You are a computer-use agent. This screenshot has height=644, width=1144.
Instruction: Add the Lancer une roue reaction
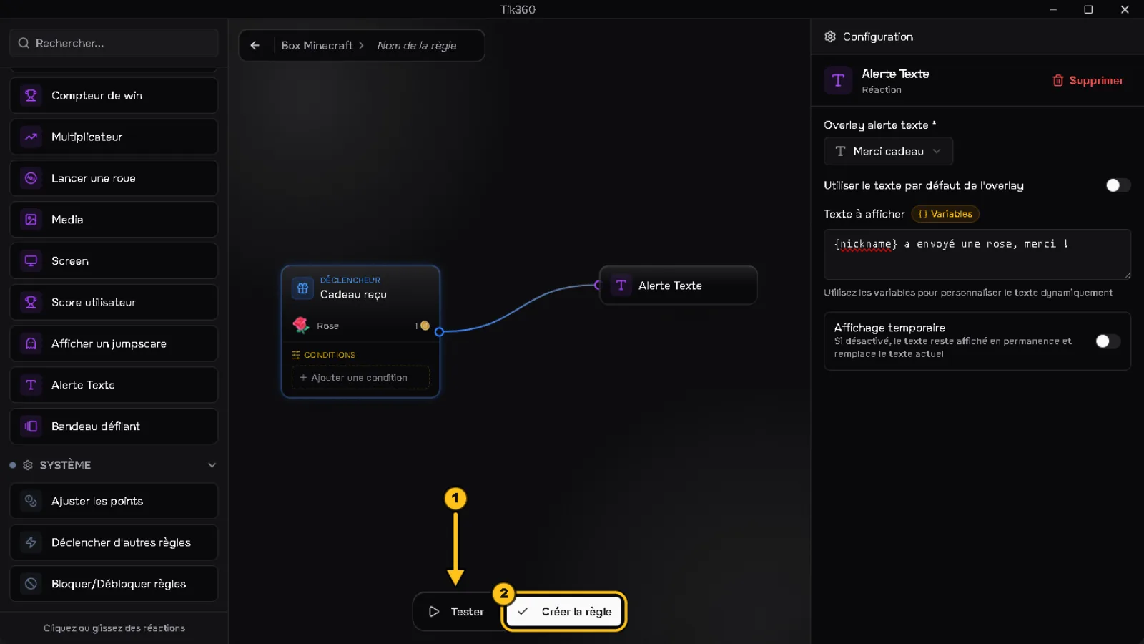pyautogui.click(x=114, y=178)
